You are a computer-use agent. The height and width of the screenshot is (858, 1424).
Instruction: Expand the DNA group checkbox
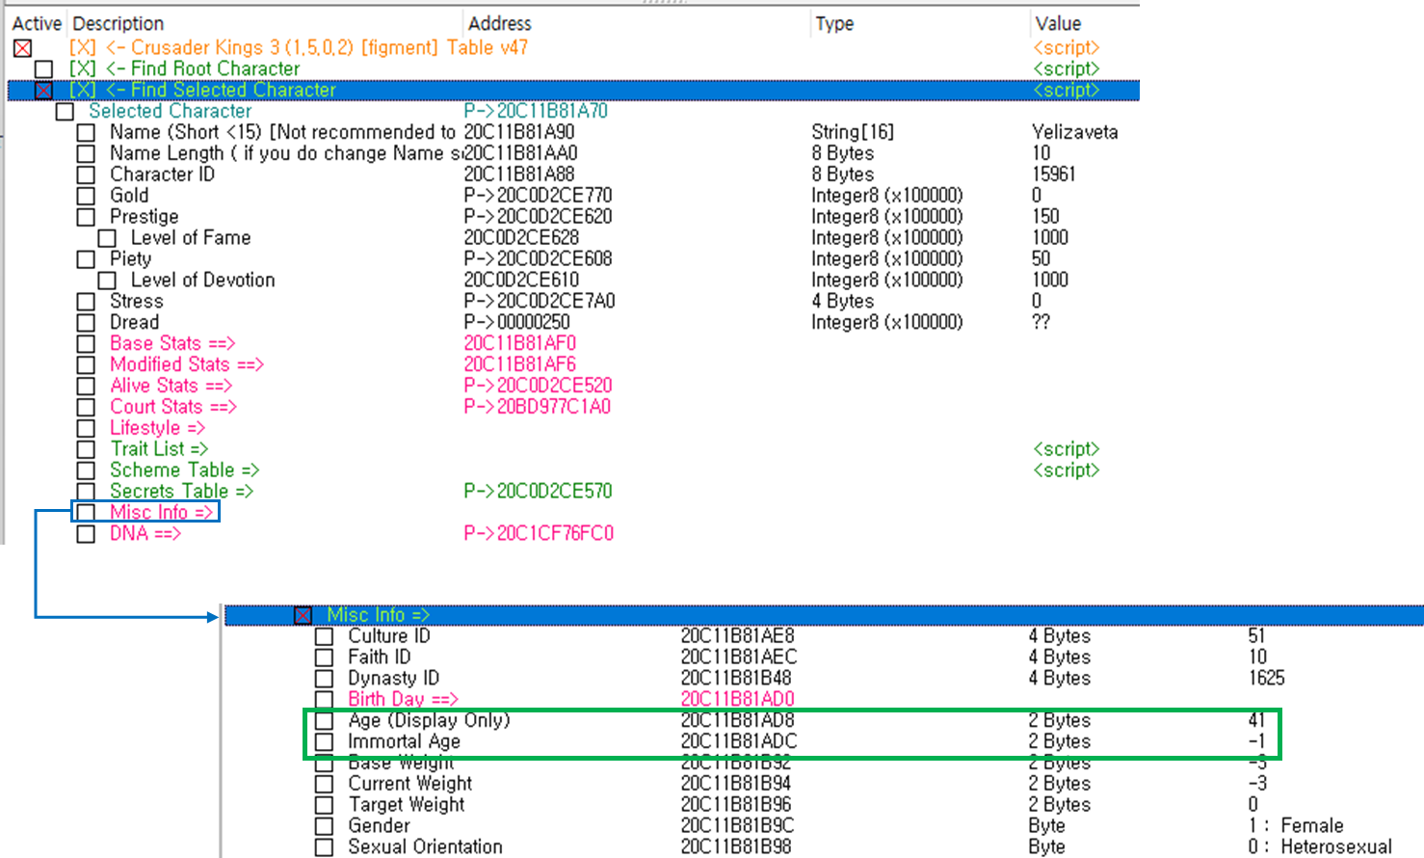[86, 535]
